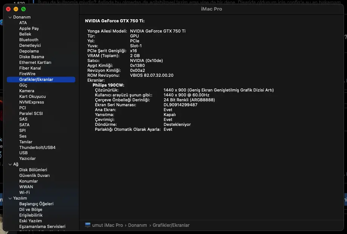Select ATA in the sidebar
This screenshot has width=347, height=234.
click(23, 23)
